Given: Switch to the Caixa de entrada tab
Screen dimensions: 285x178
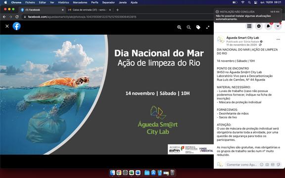Looking at the screenshot, I should tap(90, 10).
